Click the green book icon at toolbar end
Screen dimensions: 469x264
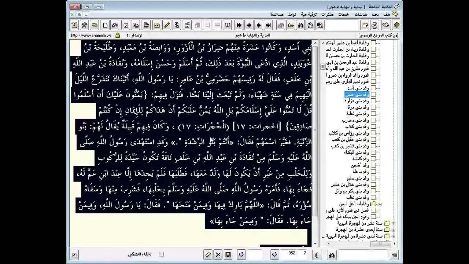[x=396, y=25]
